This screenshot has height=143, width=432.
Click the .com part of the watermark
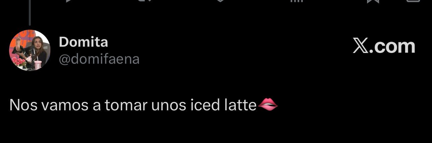[x=392, y=47]
